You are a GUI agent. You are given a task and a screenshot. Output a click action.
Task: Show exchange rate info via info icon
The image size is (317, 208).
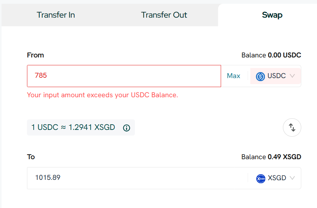[x=127, y=128]
